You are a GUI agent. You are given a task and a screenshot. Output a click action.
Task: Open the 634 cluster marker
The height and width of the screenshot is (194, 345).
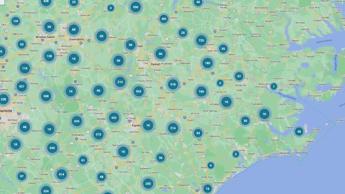[x=77, y=121]
